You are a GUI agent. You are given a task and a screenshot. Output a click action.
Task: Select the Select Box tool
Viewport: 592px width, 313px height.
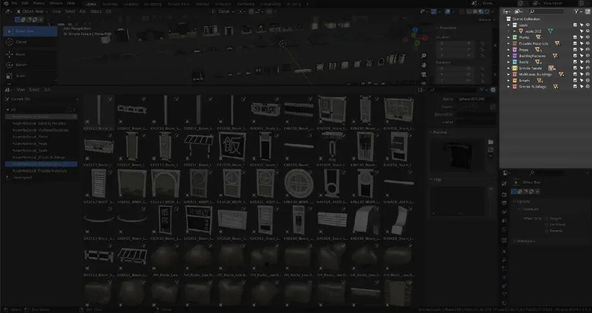point(30,31)
